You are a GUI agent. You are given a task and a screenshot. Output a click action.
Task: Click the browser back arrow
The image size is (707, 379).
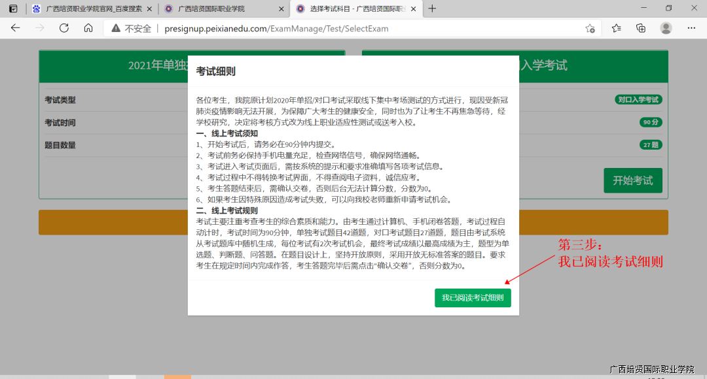tap(15, 28)
